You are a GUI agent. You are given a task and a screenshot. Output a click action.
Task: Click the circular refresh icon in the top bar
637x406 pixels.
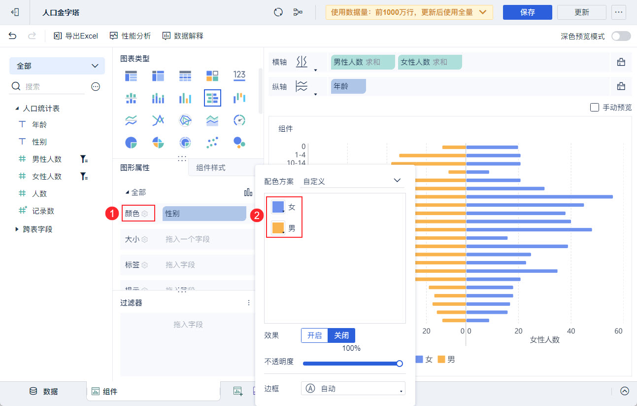tap(278, 12)
